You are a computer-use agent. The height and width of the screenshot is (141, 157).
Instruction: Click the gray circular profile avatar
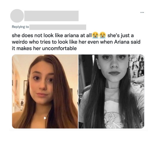click(17, 16)
